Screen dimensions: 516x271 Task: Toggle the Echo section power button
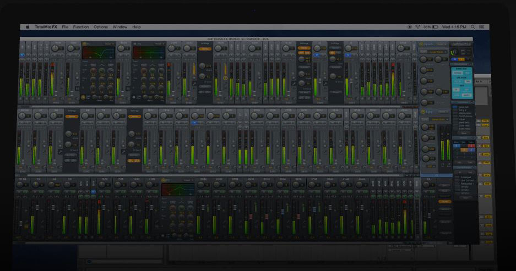423,112
